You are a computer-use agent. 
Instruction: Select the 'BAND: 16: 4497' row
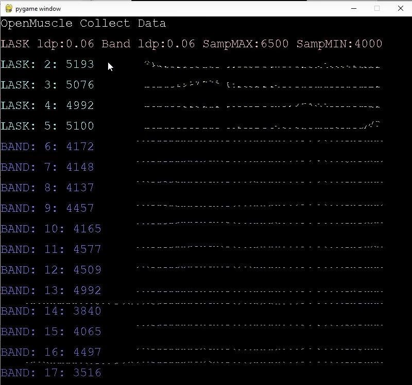pos(51,352)
